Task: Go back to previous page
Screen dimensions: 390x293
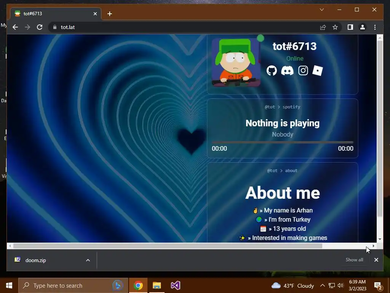Action: tap(15, 27)
